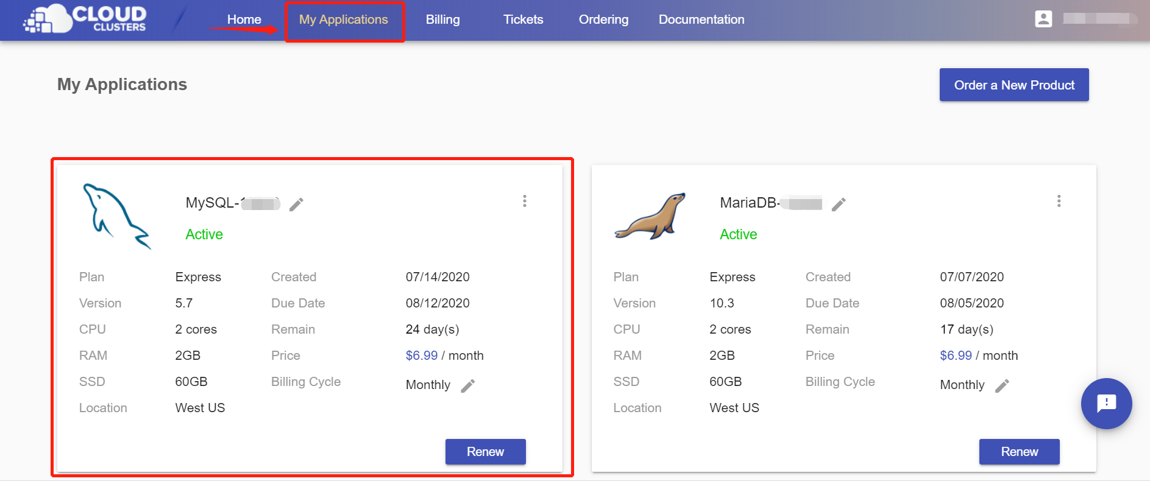
Task: Open the MariaDB card three-dot menu
Action: pyautogui.click(x=1059, y=201)
